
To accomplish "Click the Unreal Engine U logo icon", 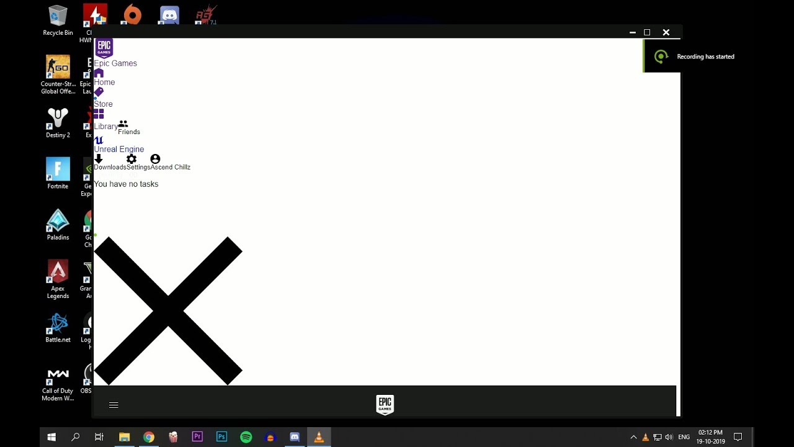I will pyautogui.click(x=99, y=140).
